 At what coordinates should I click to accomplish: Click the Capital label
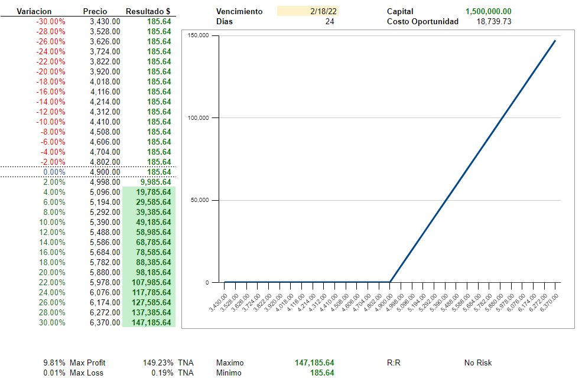[400, 11]
